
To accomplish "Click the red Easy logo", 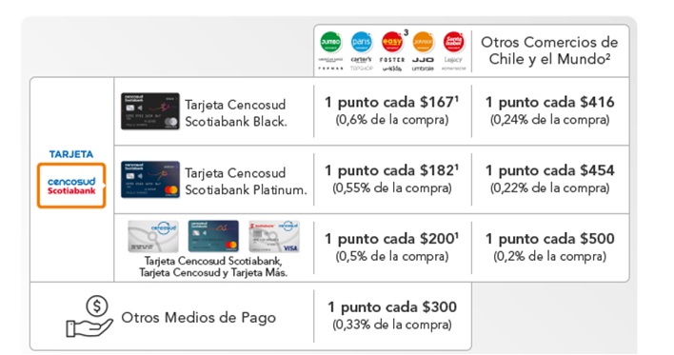I will pyautogui.click(x=391, y=43).
